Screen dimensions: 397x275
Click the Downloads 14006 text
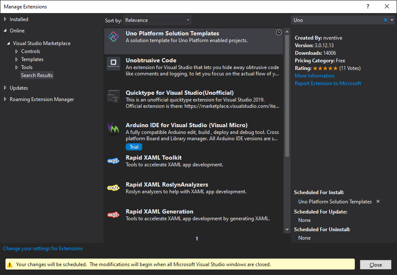click(x=316, y=53)
